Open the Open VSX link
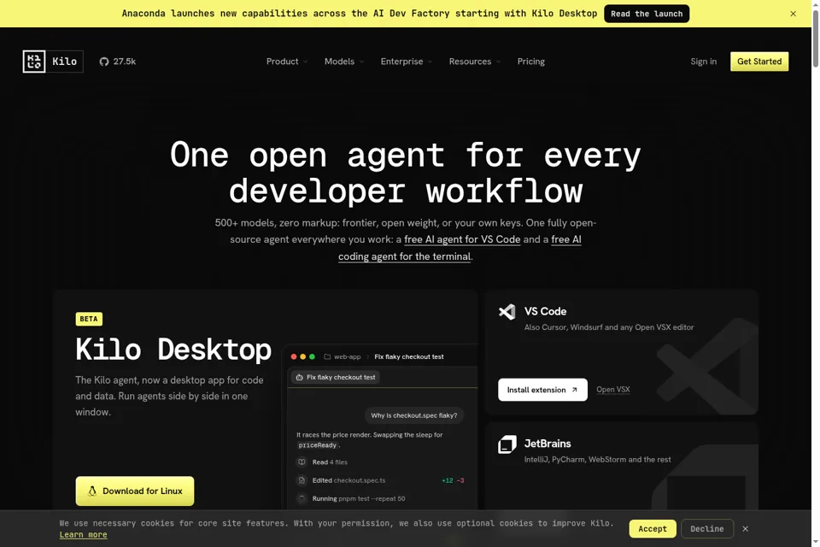This screenshot has height=547, width=820. pyautogui.click(x=613, y=390)
